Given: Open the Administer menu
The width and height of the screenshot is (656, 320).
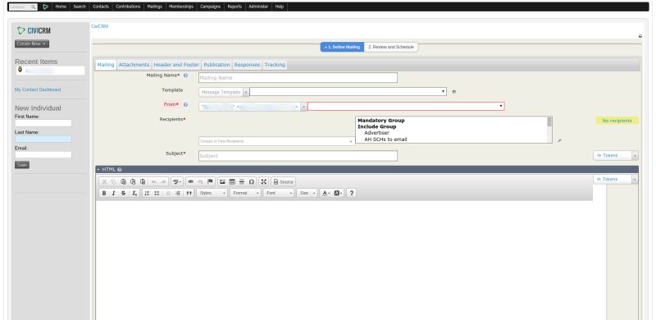Looking at the screenshot, I should (258, 7).
